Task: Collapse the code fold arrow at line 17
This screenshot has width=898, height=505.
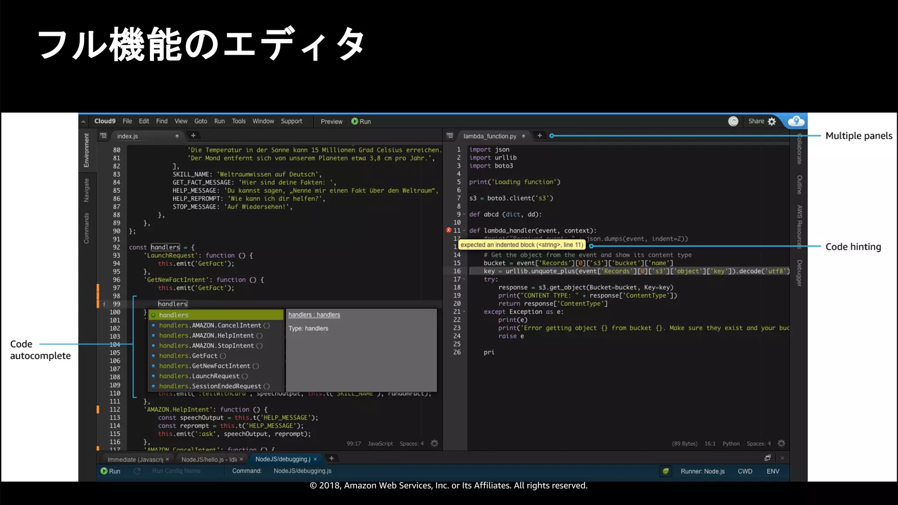Action: coord(464,279)
